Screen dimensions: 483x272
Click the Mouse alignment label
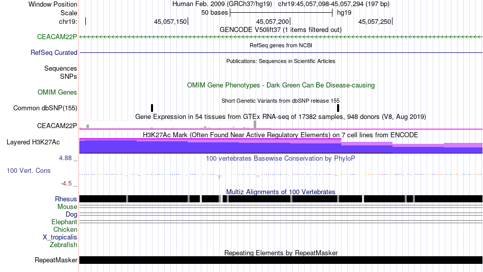point(67,207)
